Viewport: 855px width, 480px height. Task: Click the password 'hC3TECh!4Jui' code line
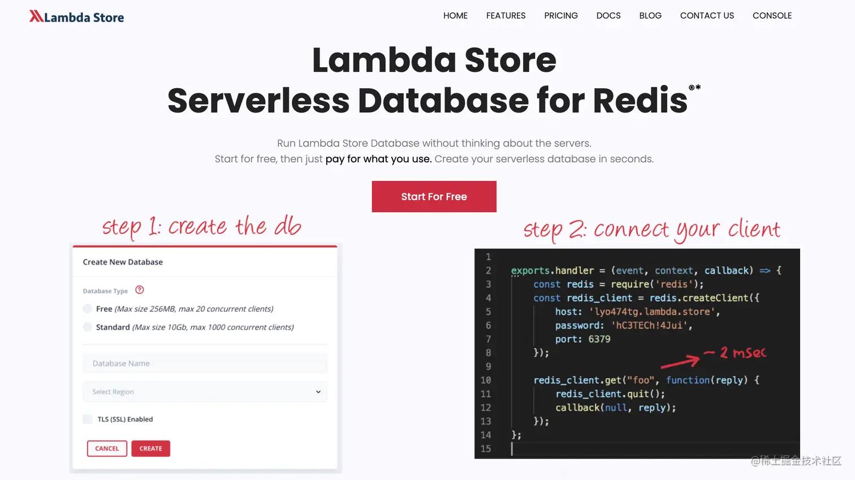(x=624, y=325)
